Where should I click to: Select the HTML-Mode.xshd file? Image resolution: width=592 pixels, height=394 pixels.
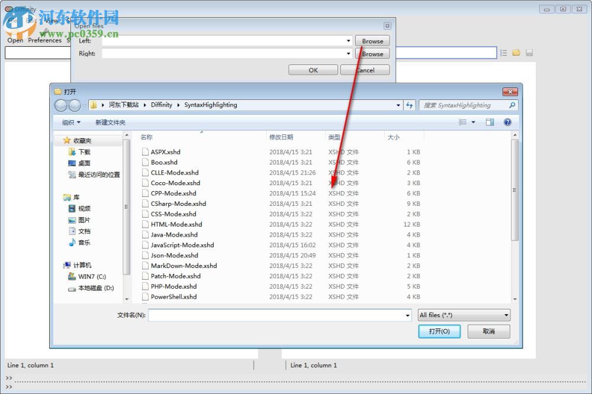(172, 224)
